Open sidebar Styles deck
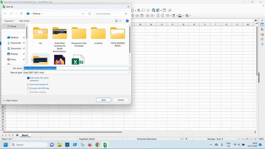This screenshot has height=149, width=265. [x=262, y=29]
